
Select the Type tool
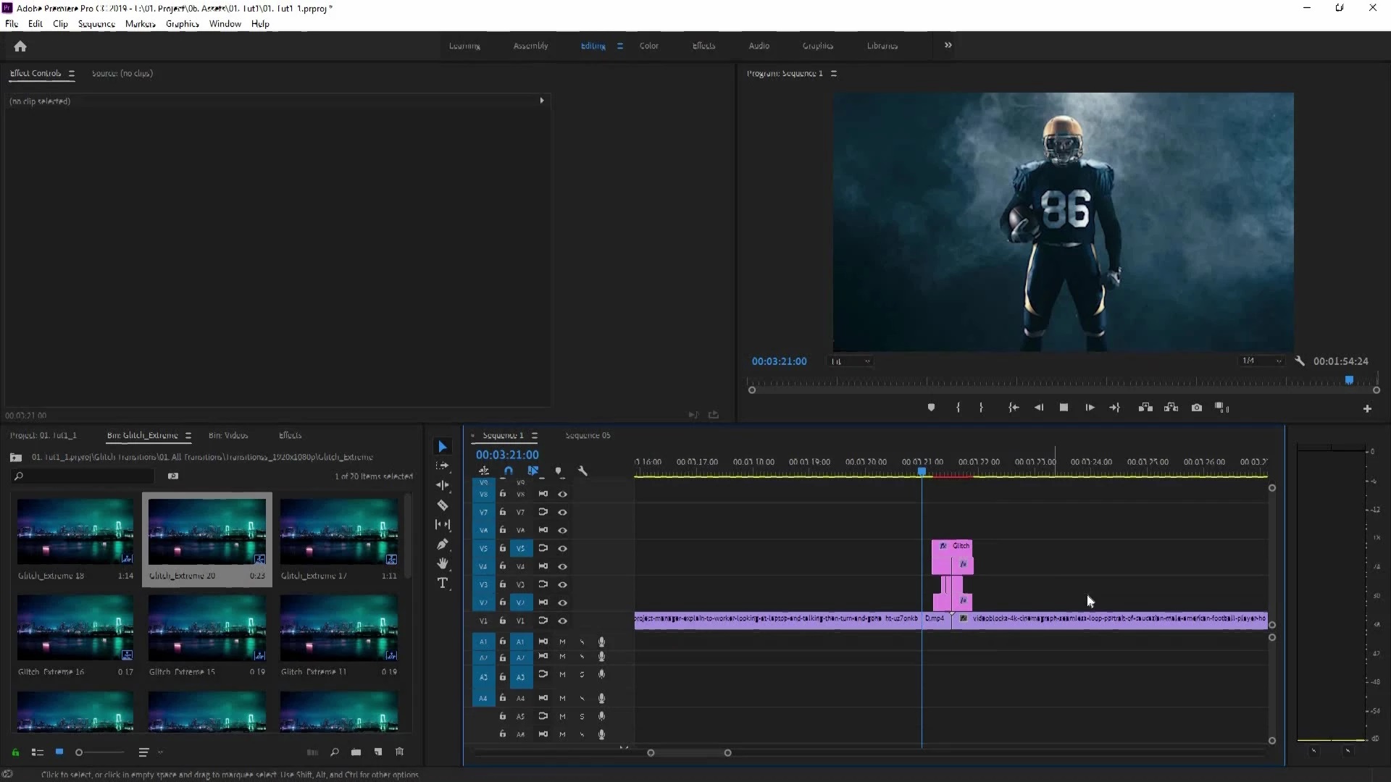(x=443, y=583)
